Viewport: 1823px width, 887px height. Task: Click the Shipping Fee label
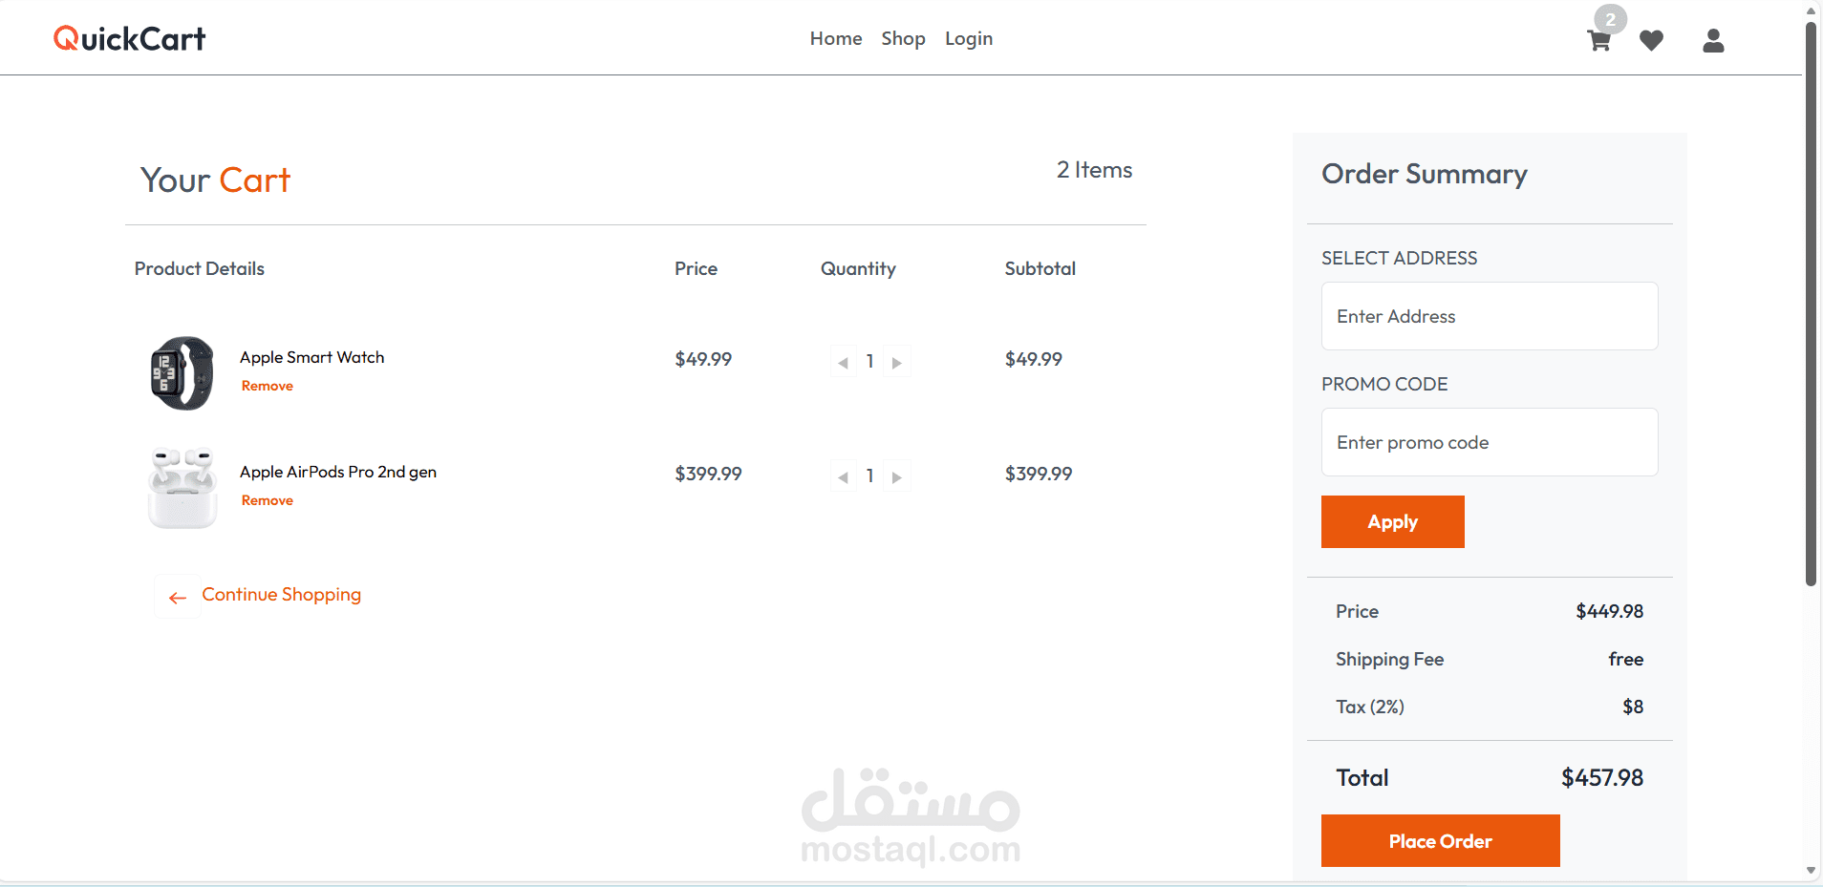click(x=1389, y=659)
